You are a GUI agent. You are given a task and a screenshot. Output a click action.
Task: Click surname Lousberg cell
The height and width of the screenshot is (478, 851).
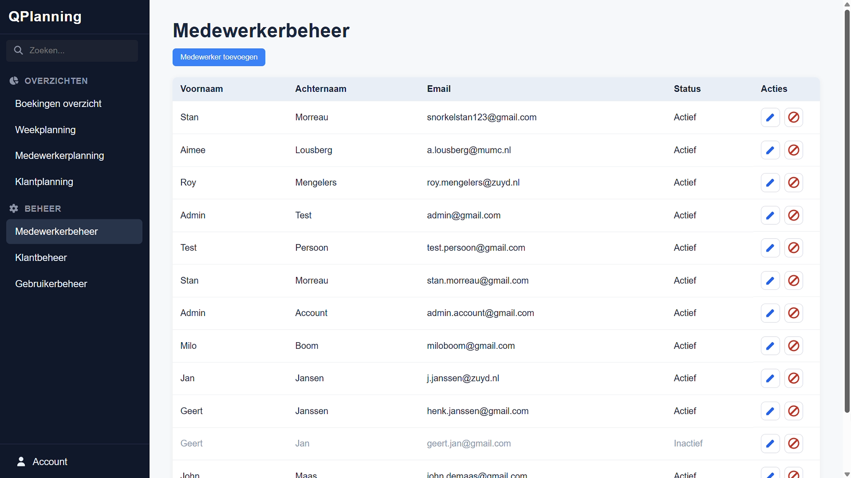point(314,150)
